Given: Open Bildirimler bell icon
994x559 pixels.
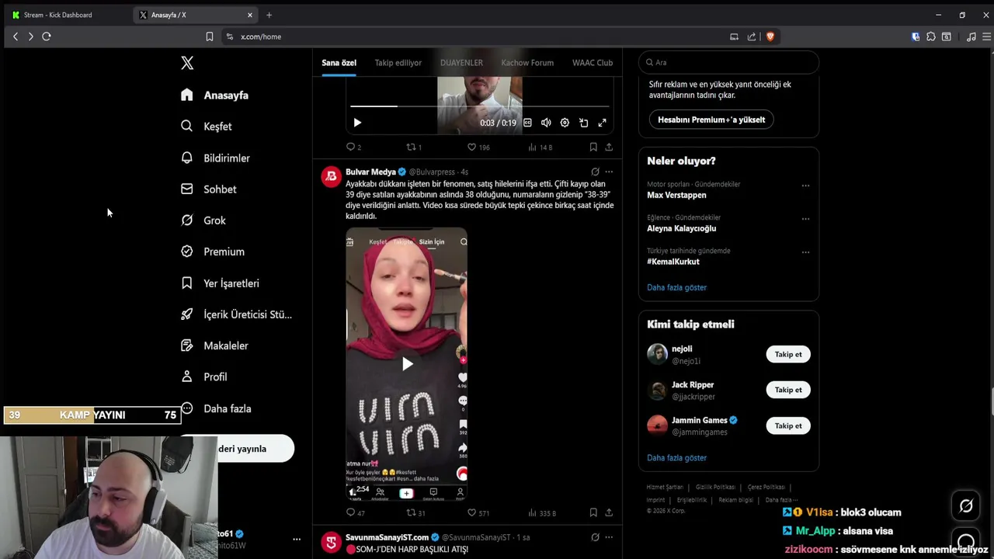Looking at the screenshot, I should click(186, 158).
